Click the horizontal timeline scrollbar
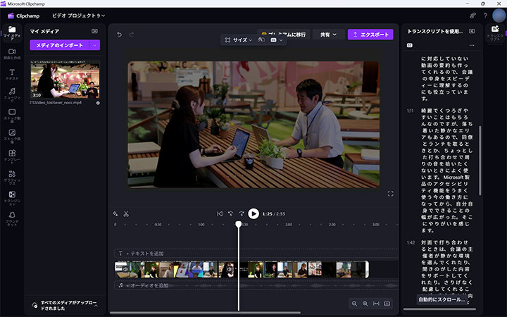This screenshot has width=507, height=317. 205,313
